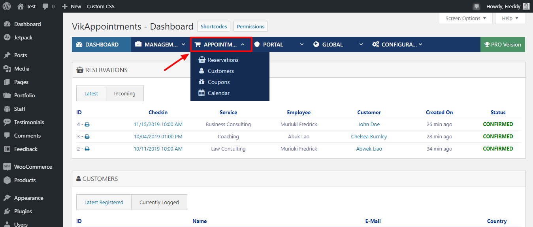Click the Portal gear icon
This screenshot has width=533, height=227.
[257, 45]
